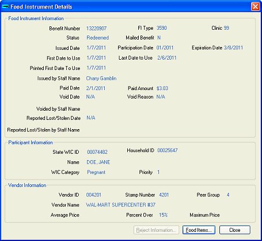Click the Household ID value 00025647
The height and width of the screenshot is (241, 262).
pyautogui.click(x=168, y=150)
